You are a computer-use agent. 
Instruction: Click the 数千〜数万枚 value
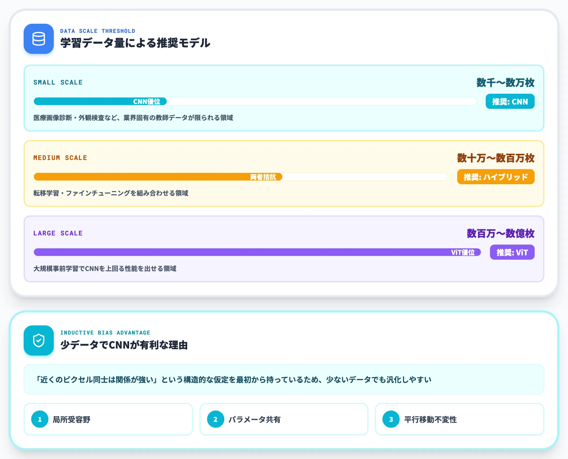(x=505, y=83)
